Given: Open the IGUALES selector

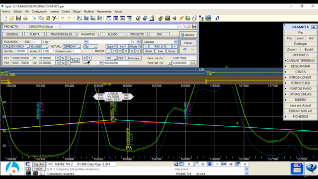Looking at the screenshot, I should 39,46.
